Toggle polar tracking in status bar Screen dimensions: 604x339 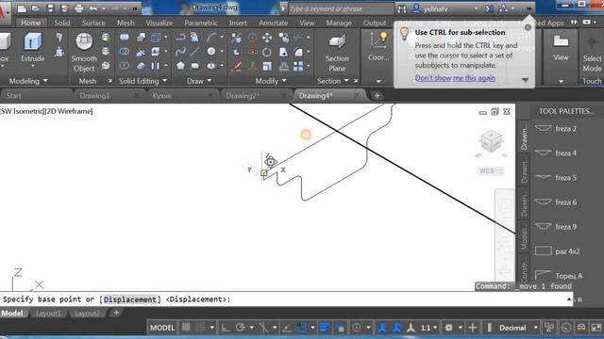coord(240,328)
